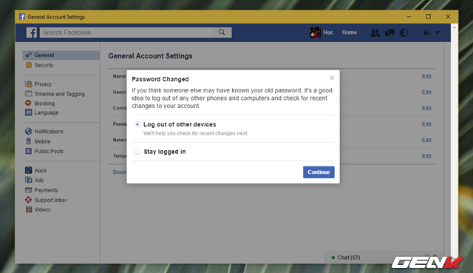The width and height of the screenshot is (473, 273).
Task: Click the profile picture thumbnail next to Học
Action: click(x=316, y=33)
